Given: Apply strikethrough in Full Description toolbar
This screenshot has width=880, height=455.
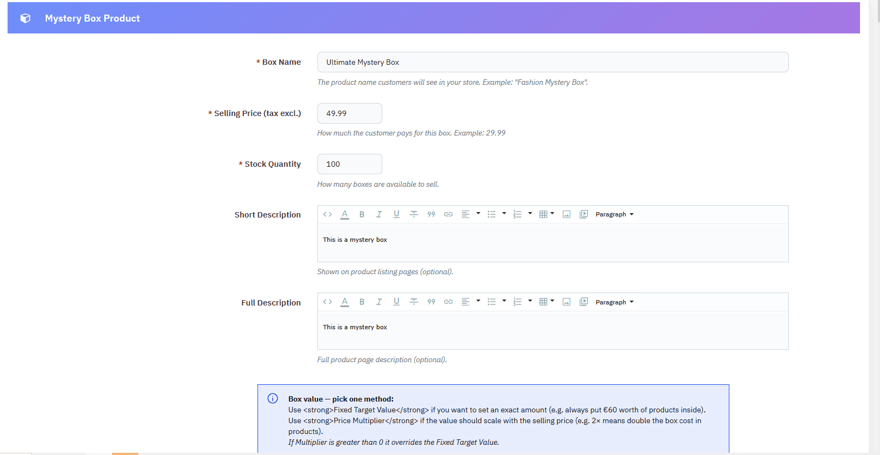Looking at the screenshot, I should 414,302.
